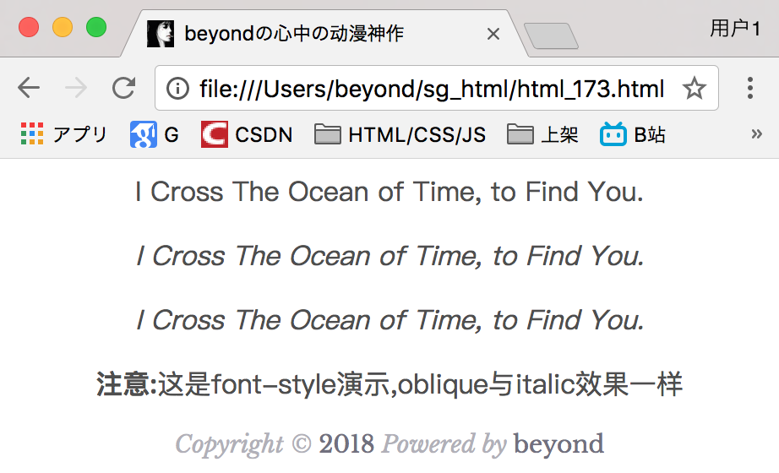The image size is (779, 473).
Task: Focus the address bar URL field
Action: click(x=431, y=88)
